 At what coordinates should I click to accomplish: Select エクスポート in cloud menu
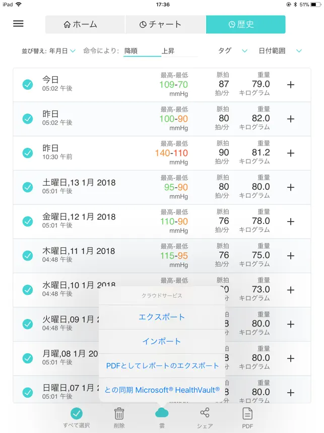(x=162, y=317)
